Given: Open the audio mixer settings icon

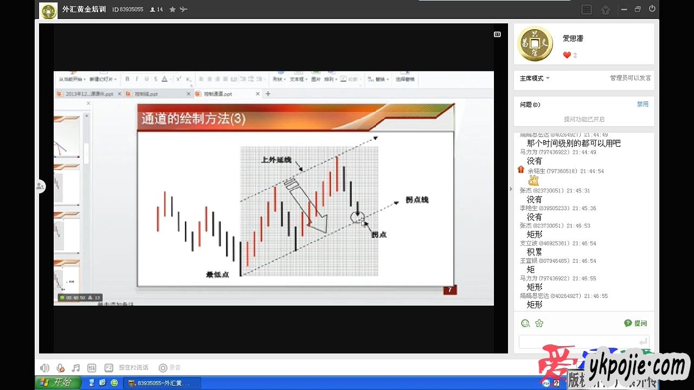Looking at the screenshot, I should (x=92, y=368).
